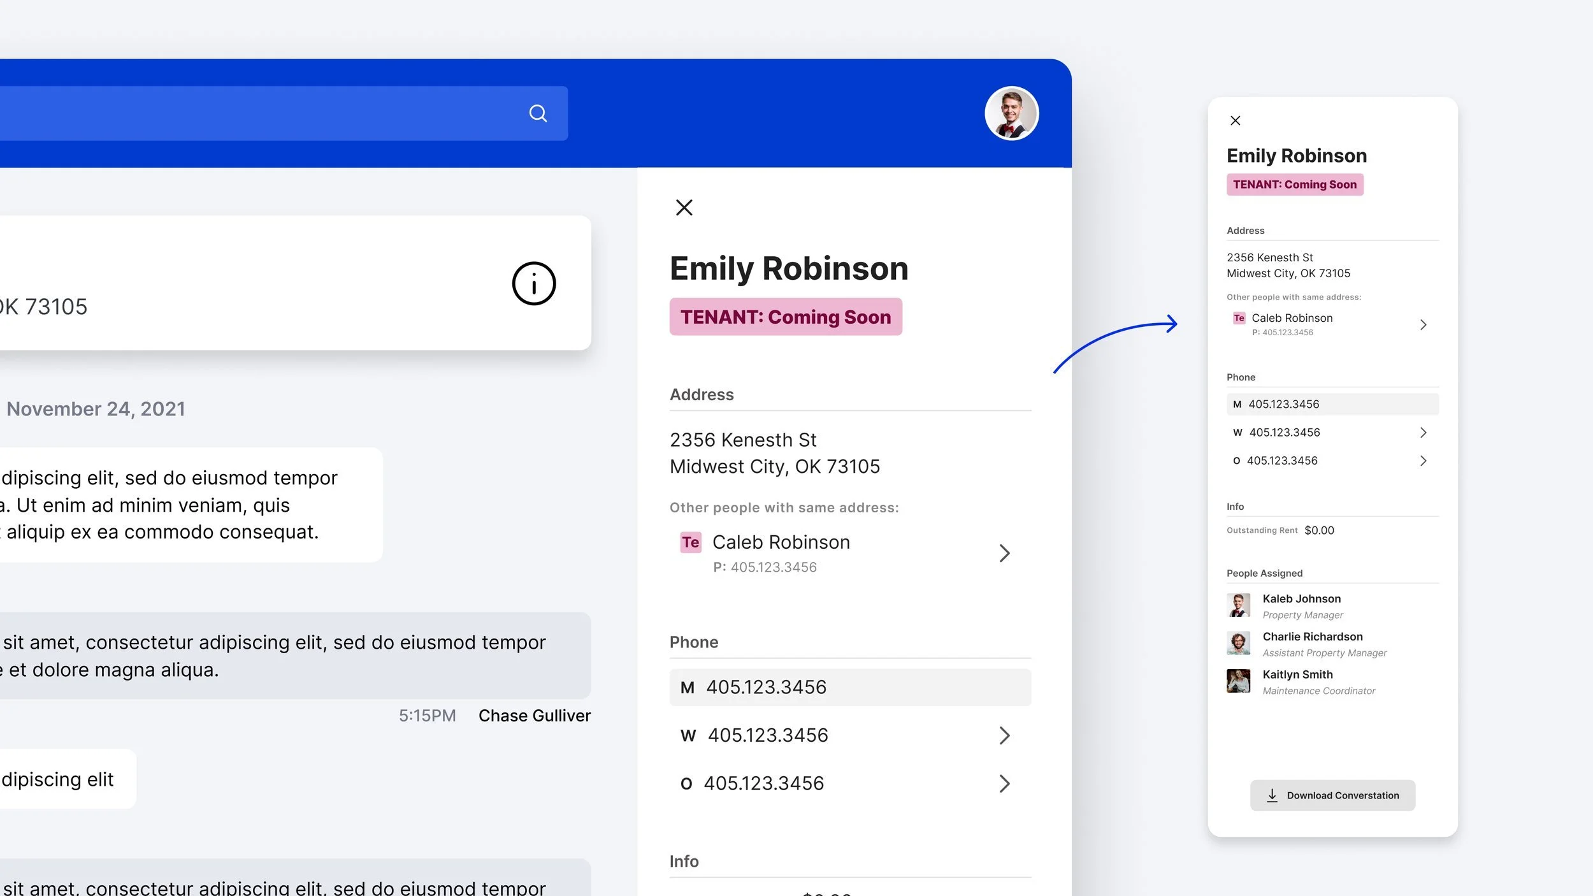Expand work phone chevron in small card
The image size is (1593, 896).
click(x=1423, y=433)
